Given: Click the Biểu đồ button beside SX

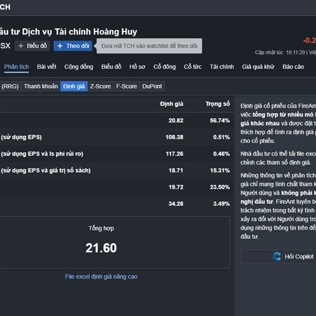Looking at the screenshot, I should 32,46.
